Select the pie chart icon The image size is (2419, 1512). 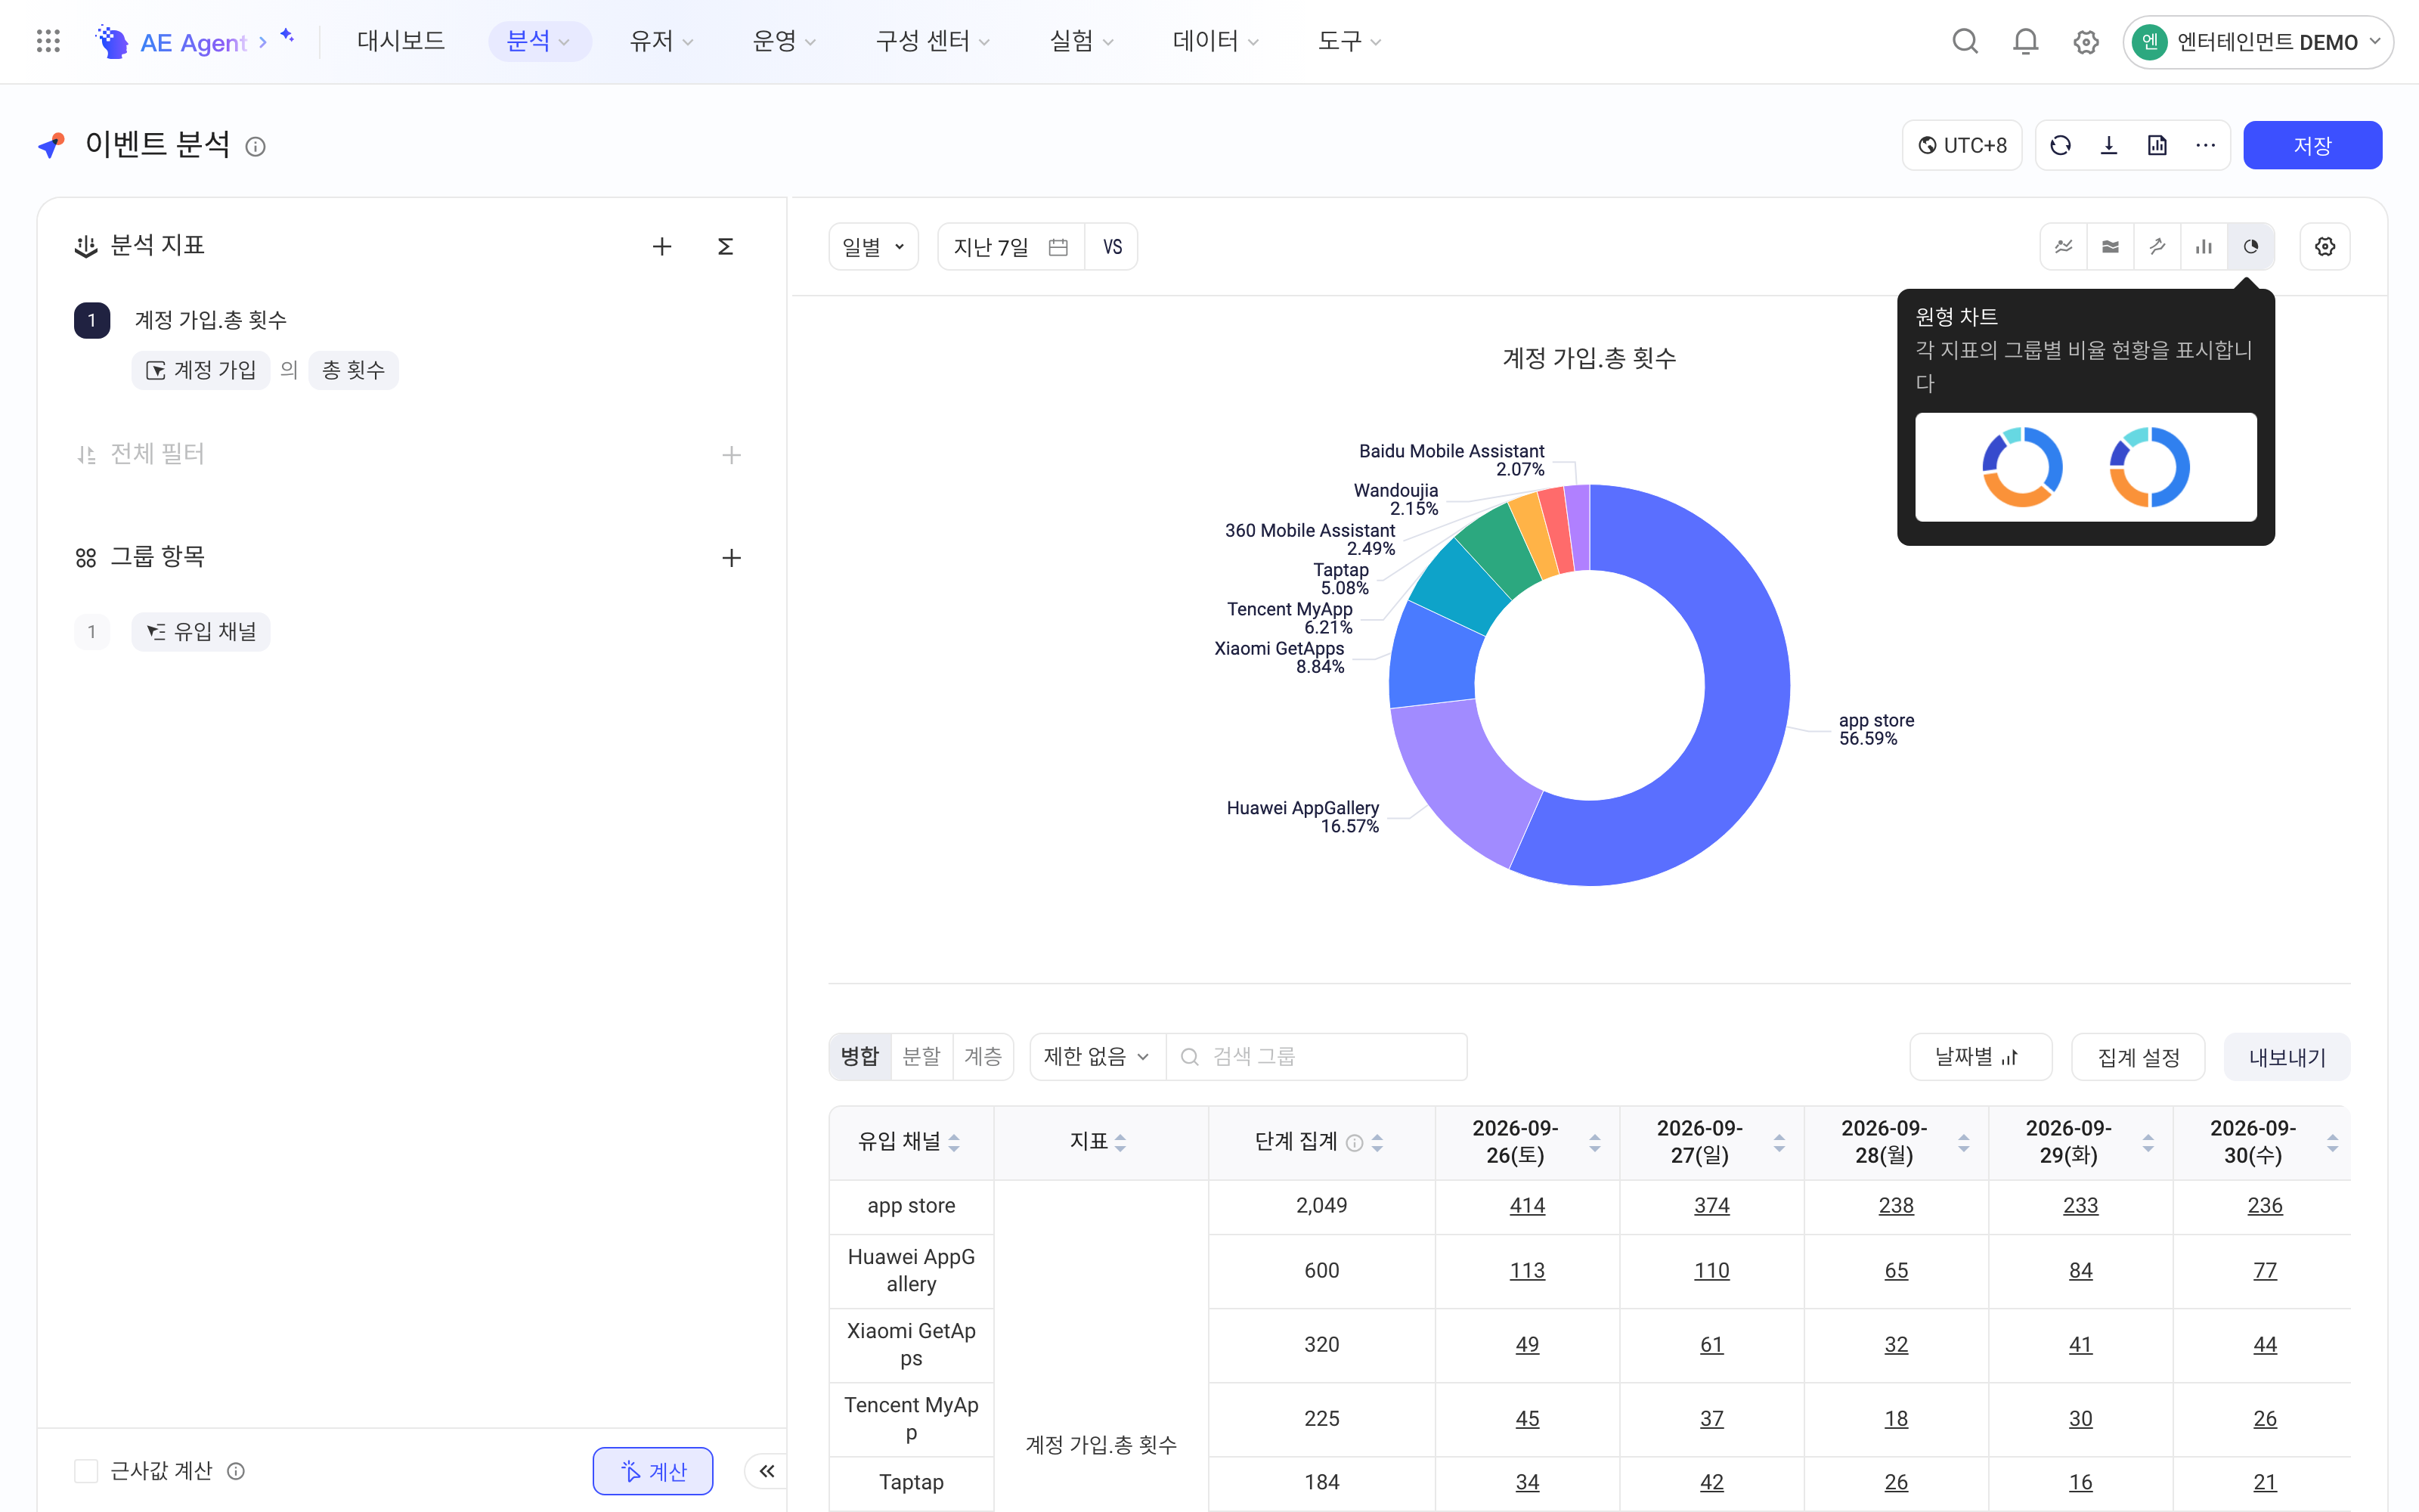(x=2251, y=246)
